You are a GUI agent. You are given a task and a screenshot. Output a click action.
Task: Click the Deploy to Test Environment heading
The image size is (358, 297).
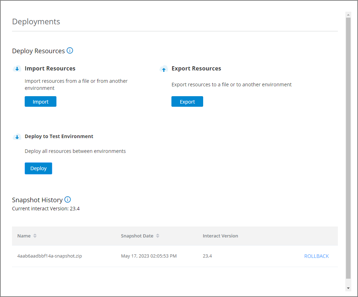[59, 136]
